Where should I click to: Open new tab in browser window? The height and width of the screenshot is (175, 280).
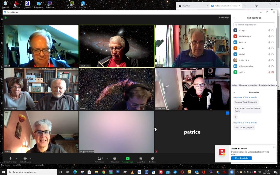tap(245, 6)
